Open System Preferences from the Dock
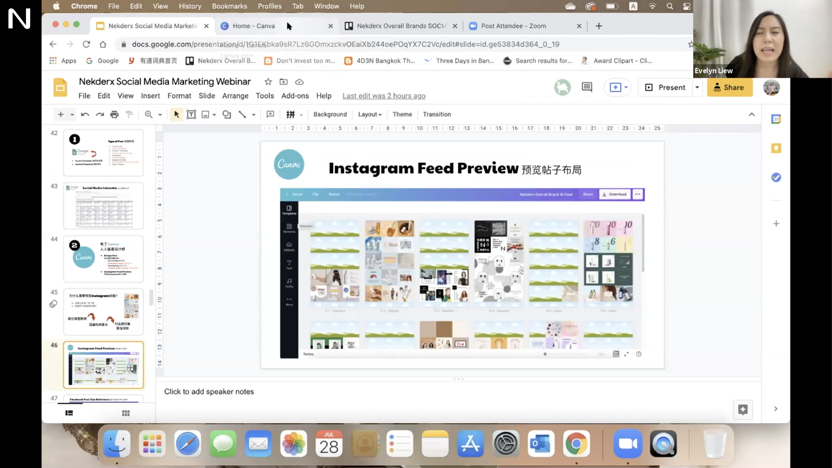This screenshot has width=832, height=468. [506, 443]
